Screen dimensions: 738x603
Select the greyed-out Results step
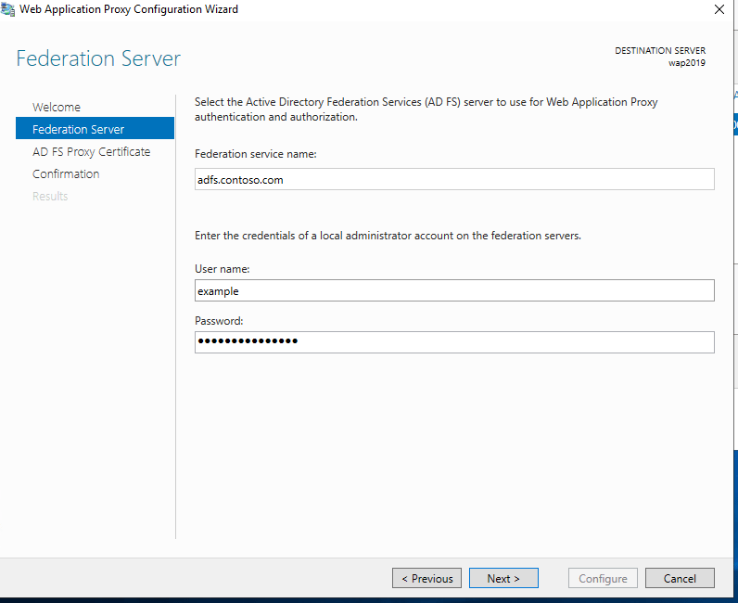[50, 196]
